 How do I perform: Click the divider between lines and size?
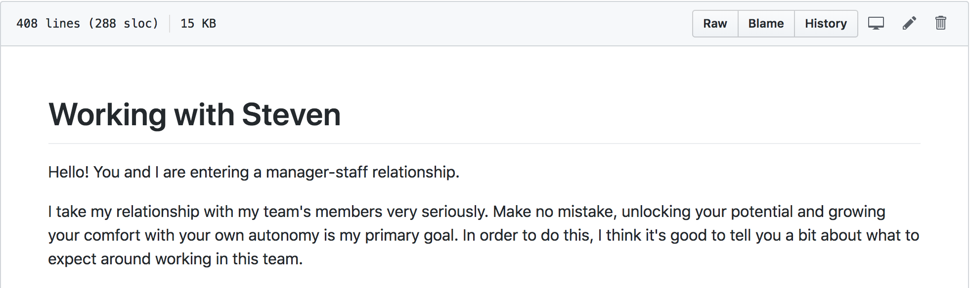170,24
